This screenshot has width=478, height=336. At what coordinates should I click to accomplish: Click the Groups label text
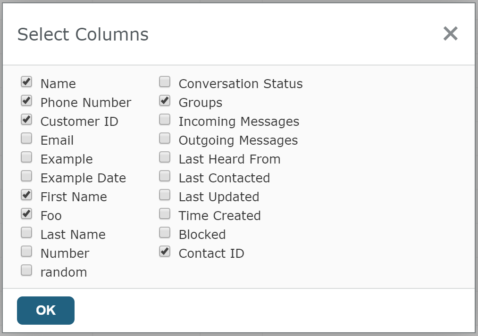200,103
